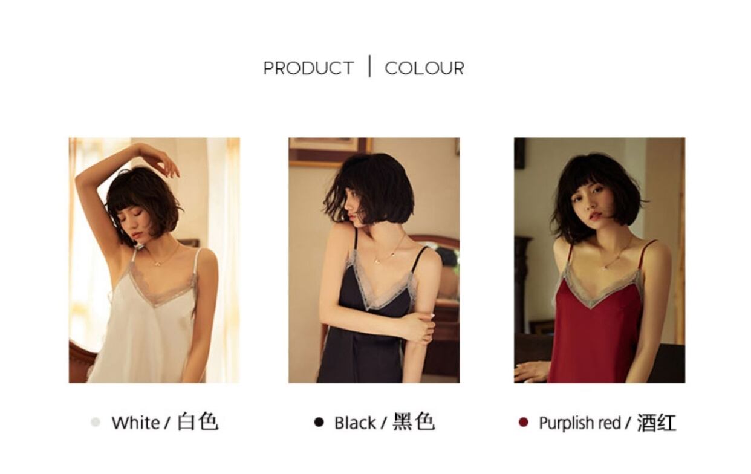The height and width of the screenshot is (474, 751).
Task: Click the 'Black / 黑色' label
Action: 385,422
